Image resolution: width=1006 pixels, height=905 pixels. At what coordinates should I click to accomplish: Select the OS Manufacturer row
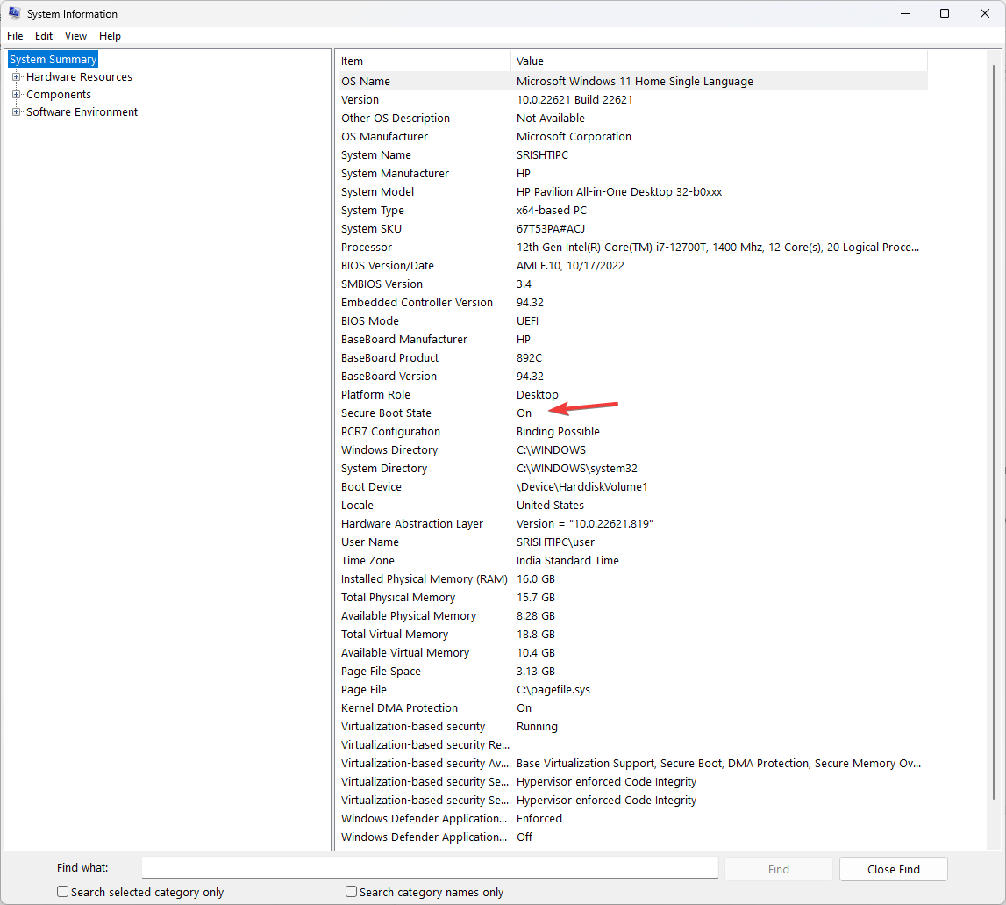[x=633, y=137]
